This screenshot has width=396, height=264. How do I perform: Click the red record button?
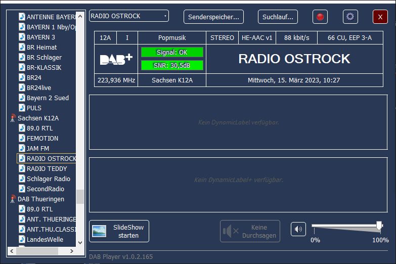tap(320, 17)
